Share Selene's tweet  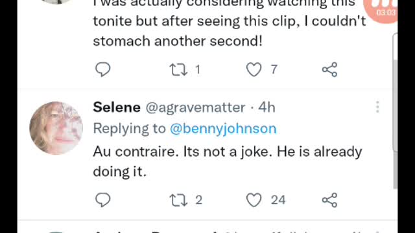click(329, 200)
